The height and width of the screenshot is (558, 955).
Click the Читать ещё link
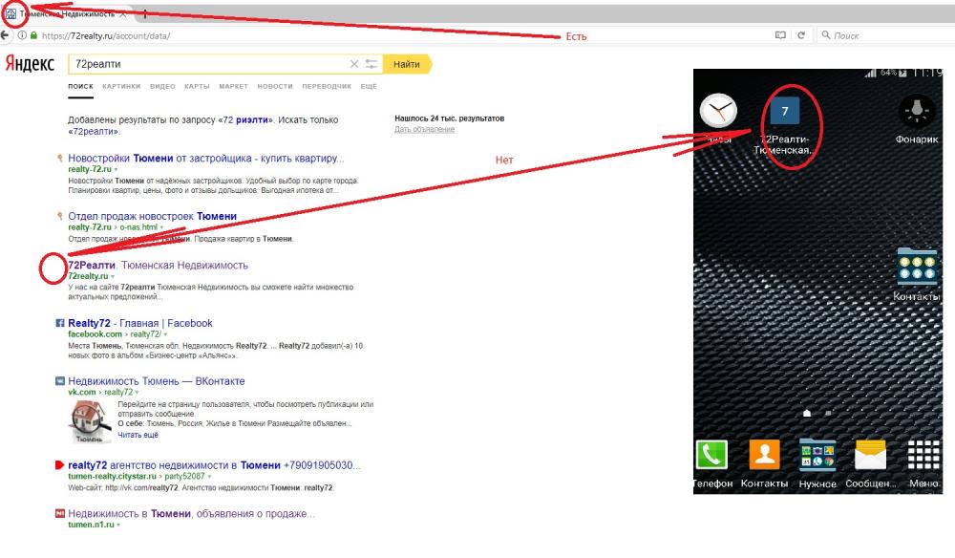click(138, 435)
